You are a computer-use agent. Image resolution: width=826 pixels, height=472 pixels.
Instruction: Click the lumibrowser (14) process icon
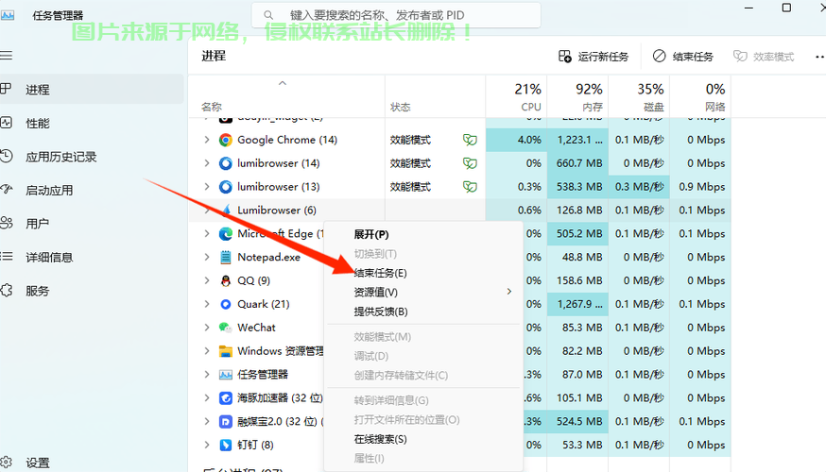(x=226, y=163)
